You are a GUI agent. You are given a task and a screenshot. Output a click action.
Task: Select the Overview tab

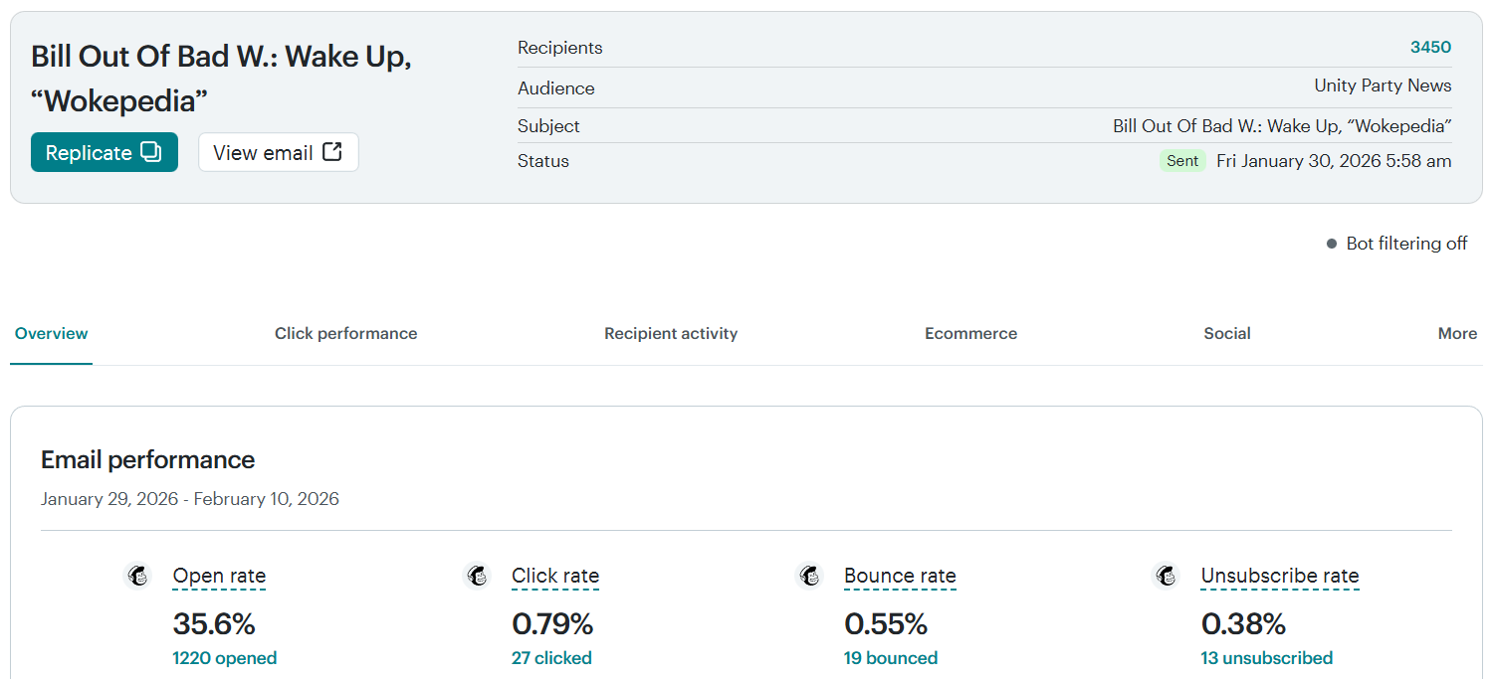tap(52, 334)
